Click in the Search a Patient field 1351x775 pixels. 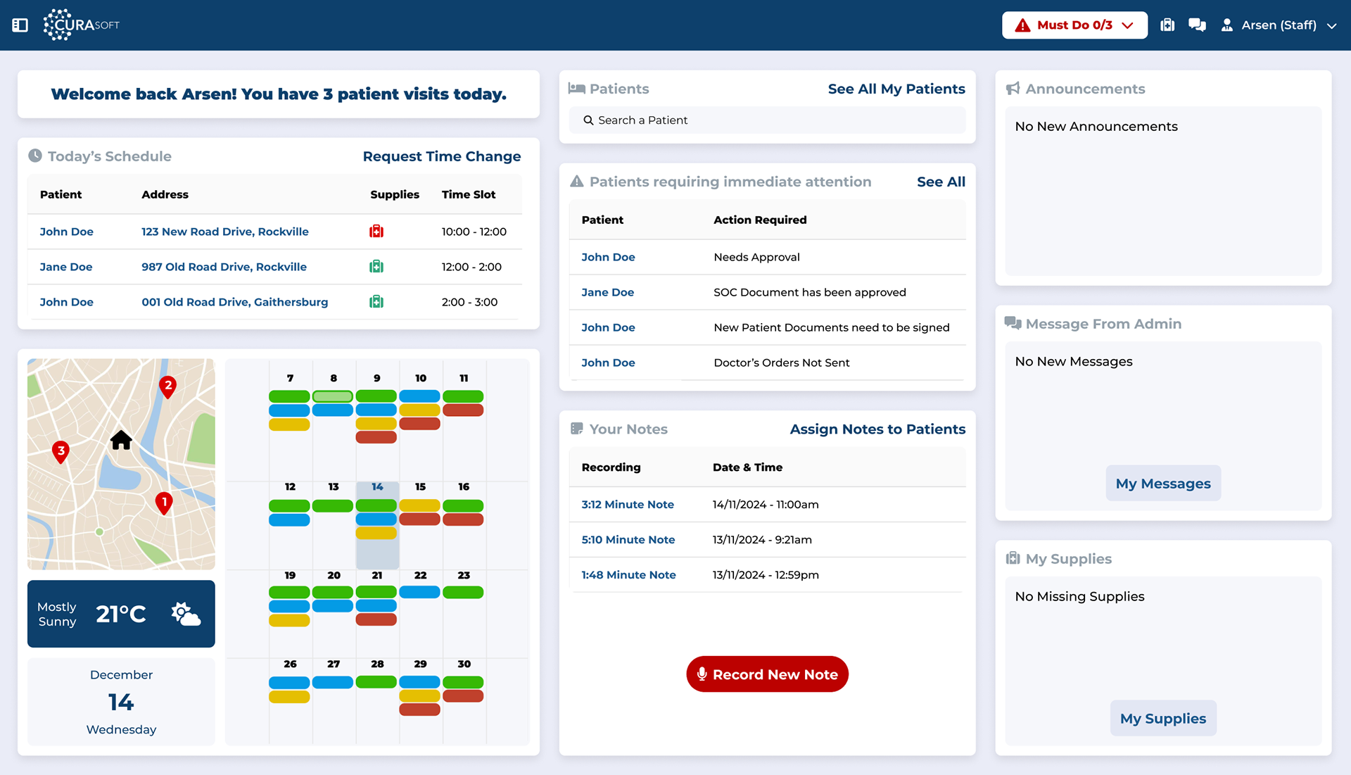click(x=767, y=120)
